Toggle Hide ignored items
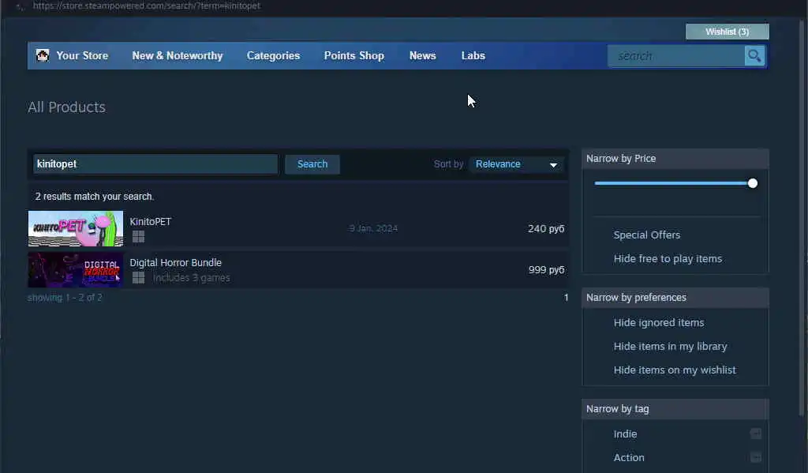This screenshot has height=473, width=808. 659,323
